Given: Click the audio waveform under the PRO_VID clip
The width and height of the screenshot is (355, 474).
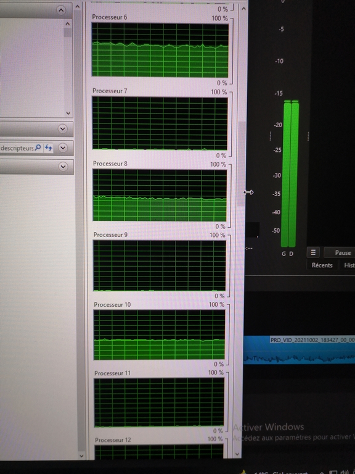Looking at the screenshot, I should pos(299,358).
